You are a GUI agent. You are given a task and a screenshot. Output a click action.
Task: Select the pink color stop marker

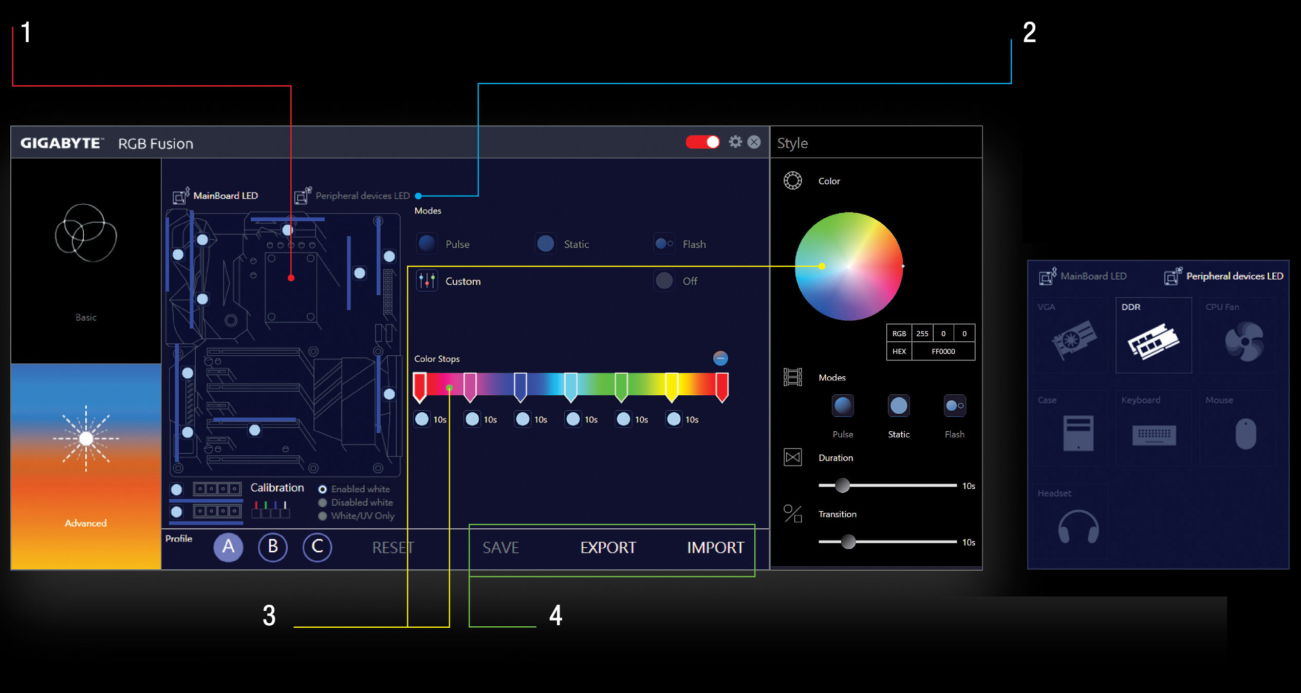click(470, 388)
